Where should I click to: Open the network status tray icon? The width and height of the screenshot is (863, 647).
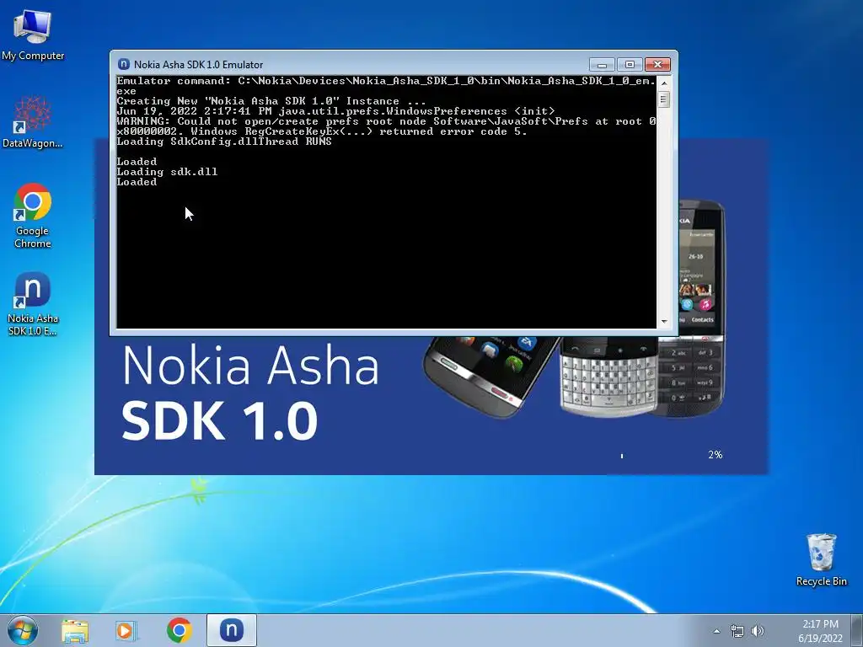[737, 631]
